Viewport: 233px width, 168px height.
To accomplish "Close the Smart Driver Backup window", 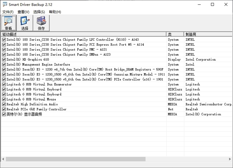I will pos(226,4).
